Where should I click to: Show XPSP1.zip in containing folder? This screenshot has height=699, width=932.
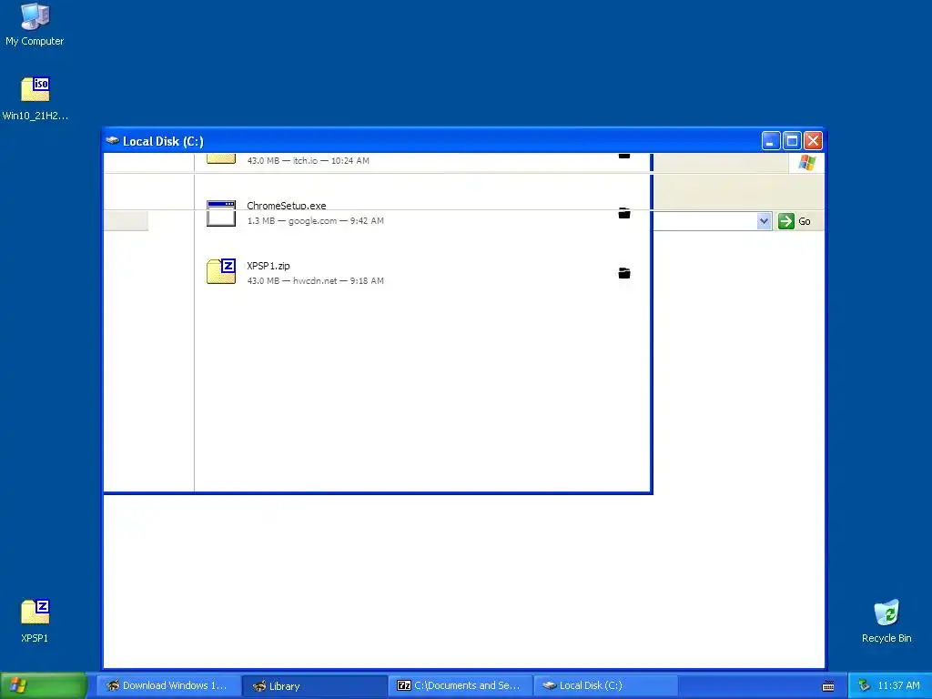(624, 273)
